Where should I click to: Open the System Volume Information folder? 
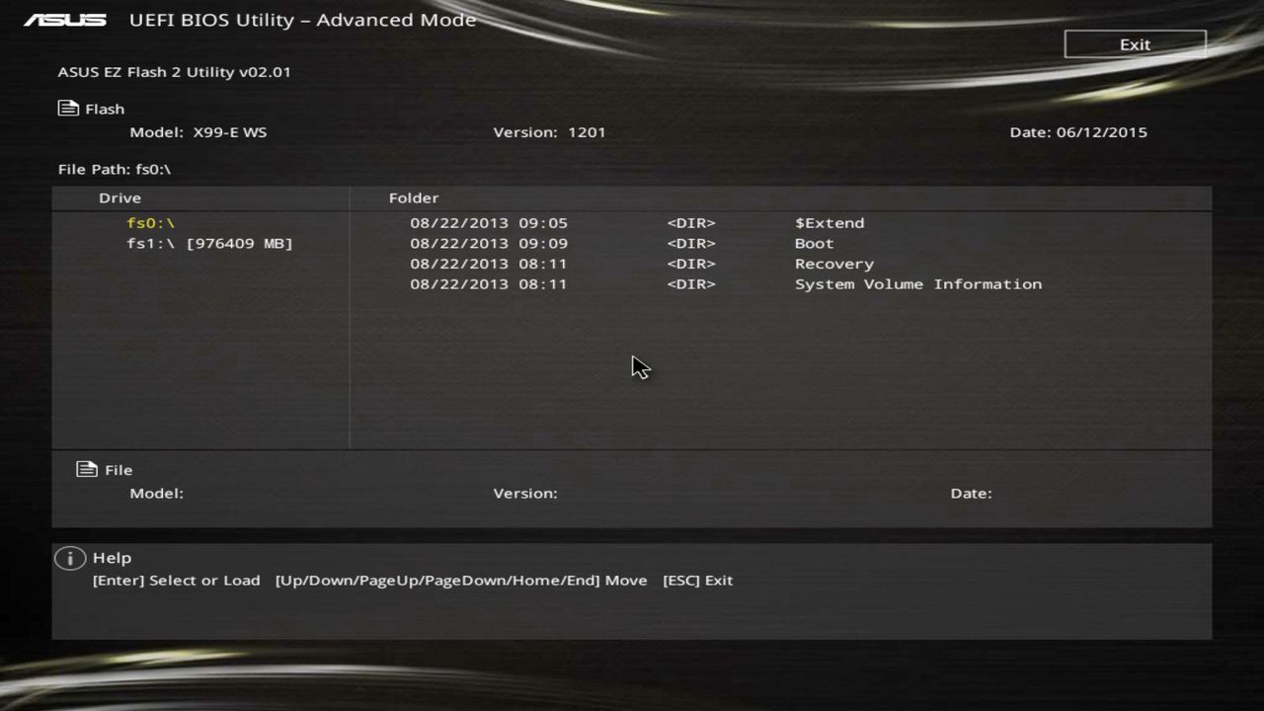coord(918,284)
